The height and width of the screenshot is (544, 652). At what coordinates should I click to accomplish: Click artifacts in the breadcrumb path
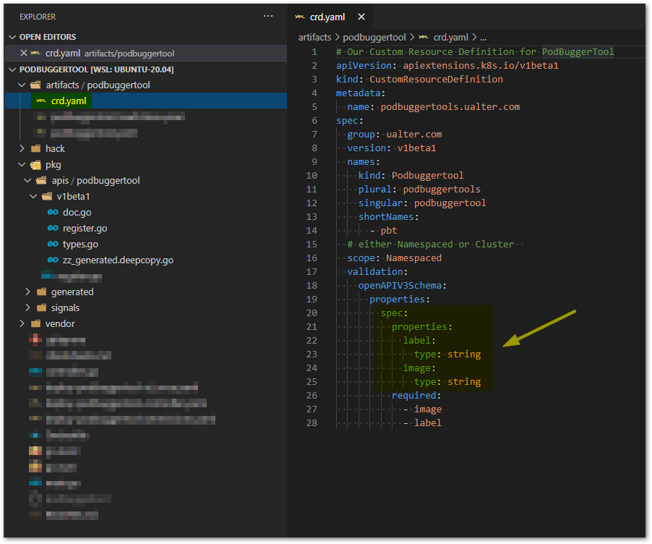[x=315, y=37]
